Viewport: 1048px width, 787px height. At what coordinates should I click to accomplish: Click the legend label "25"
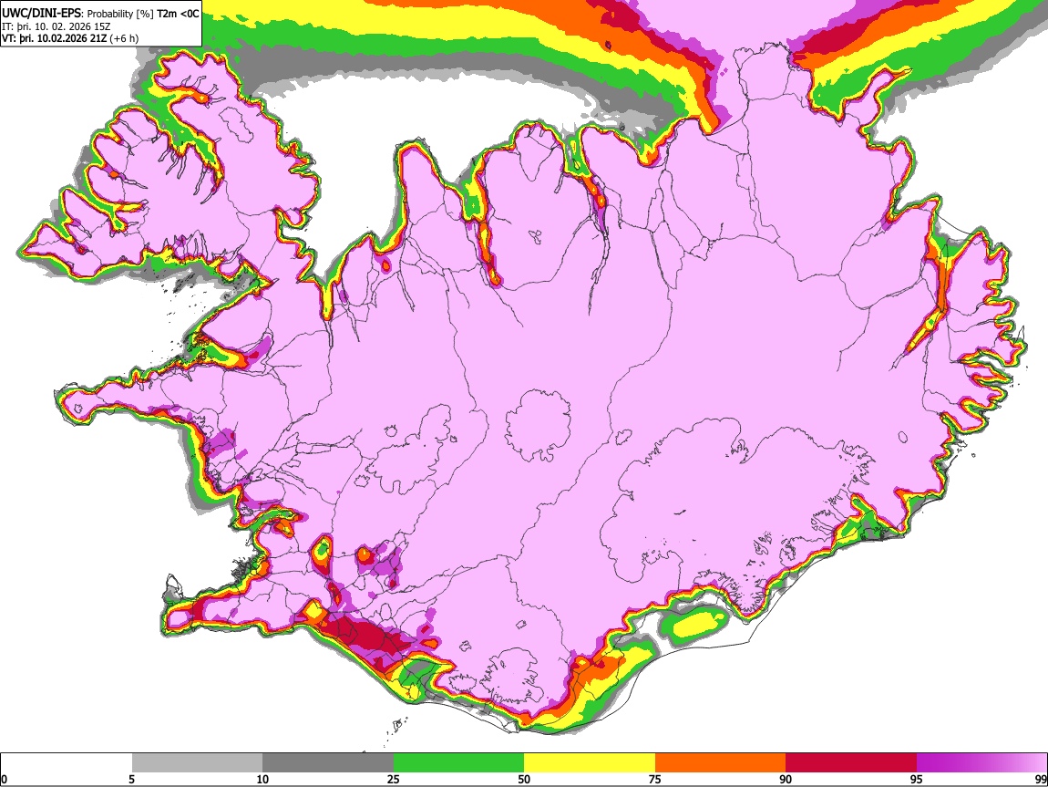click(x=394, y=780)
